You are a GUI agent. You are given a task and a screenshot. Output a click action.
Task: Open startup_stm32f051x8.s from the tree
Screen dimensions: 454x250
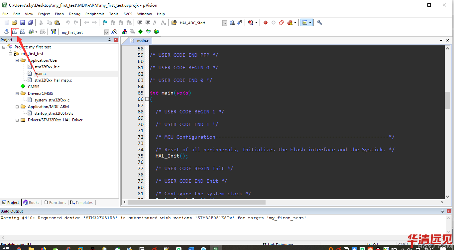coord(54,113)
